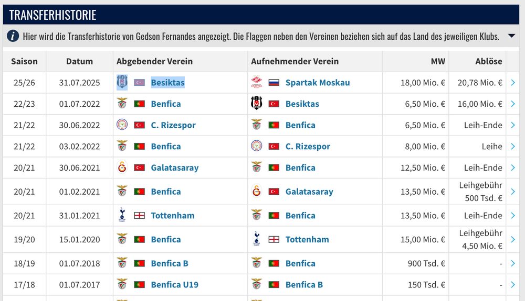Open details arrow for the 01.07.2017 transfer
The width and height of the screenshot is (525, 301).
[x=513, y=284]
